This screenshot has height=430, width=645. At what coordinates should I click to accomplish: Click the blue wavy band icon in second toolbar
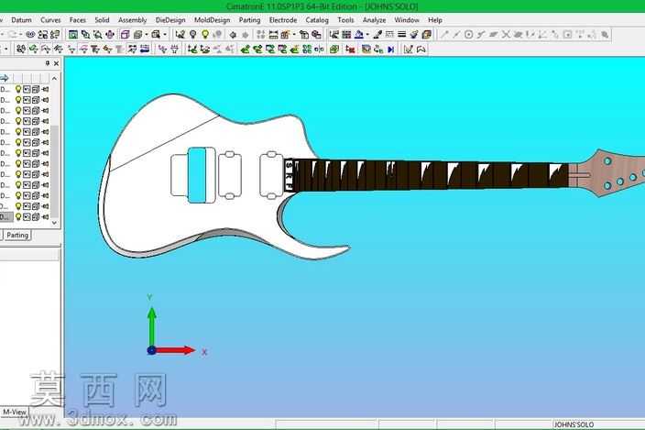pyautogui.click(x=145, y=50)
